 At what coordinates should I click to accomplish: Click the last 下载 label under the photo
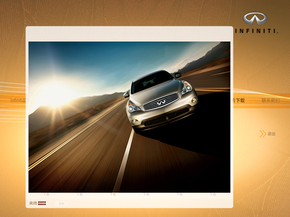point(213,194)
